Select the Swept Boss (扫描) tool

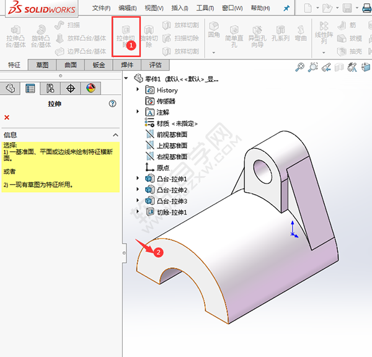67,25
